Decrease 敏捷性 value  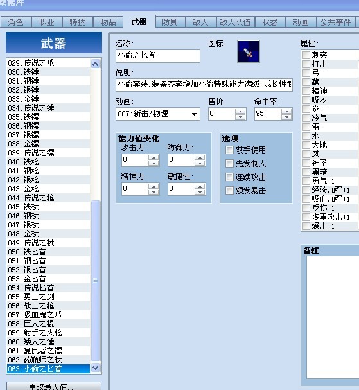200,192
